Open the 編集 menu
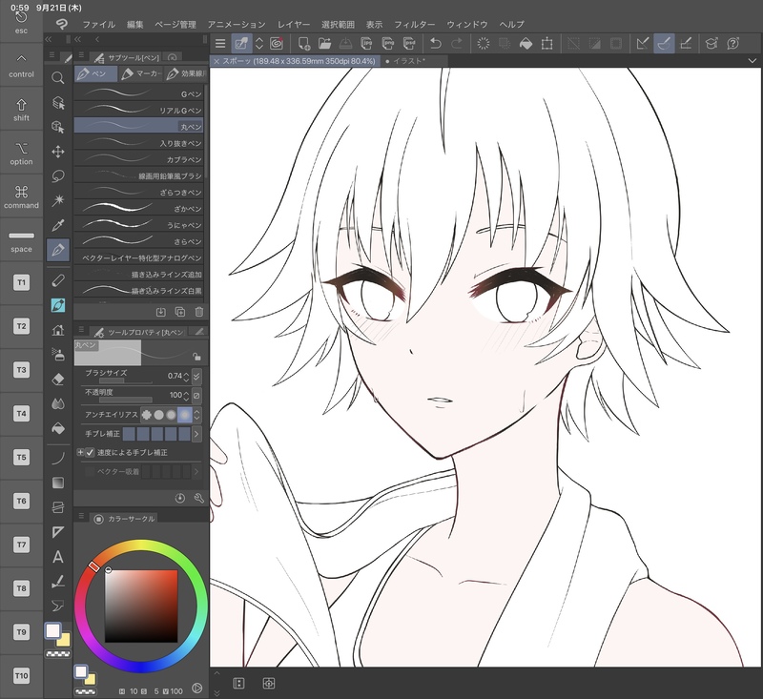Screen dimensions: 763x699 point(134,25)
